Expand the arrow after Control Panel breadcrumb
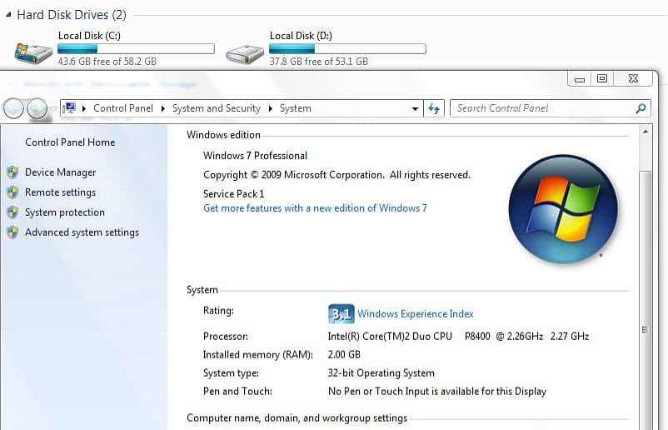This screenshot has width=668, height=430. click(x=163, y=108)
